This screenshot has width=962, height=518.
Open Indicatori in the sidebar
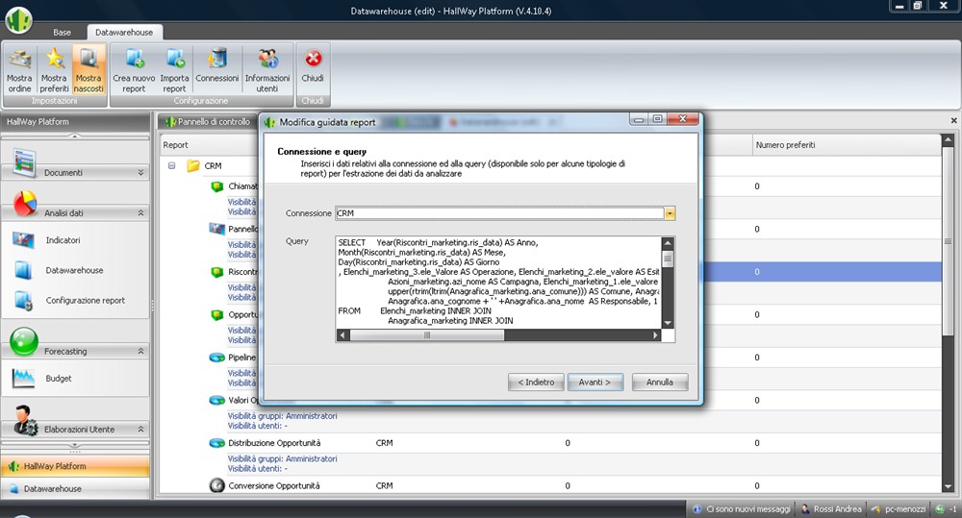point(63,240)
